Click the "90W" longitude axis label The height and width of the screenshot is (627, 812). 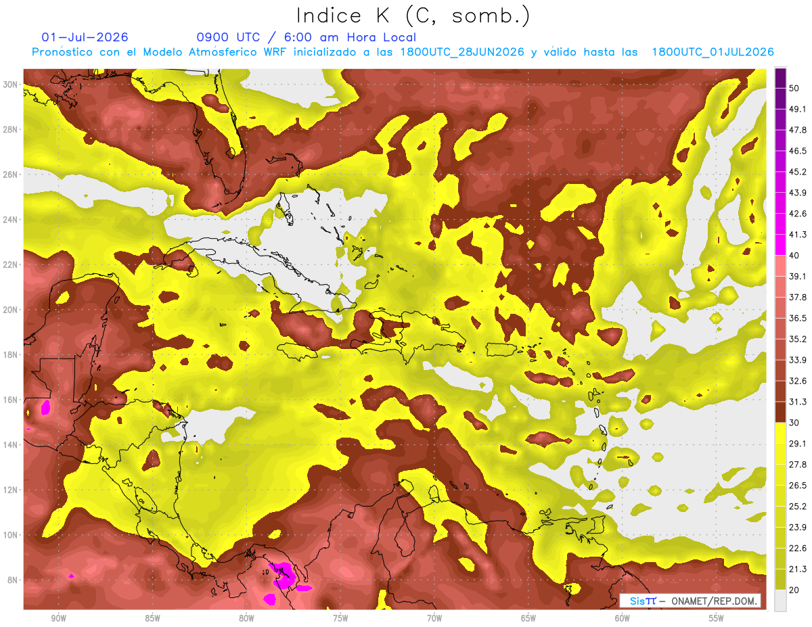(58, 618)
